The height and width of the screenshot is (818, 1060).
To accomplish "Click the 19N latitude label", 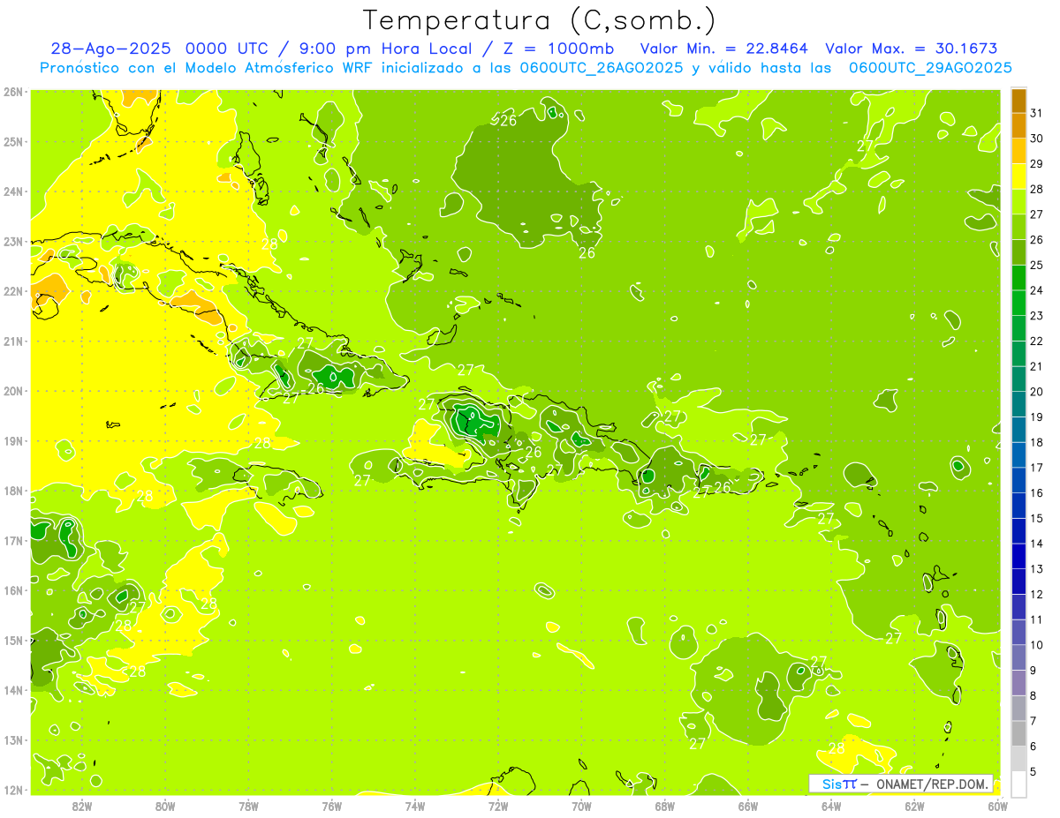I will [x=13, y=441].
